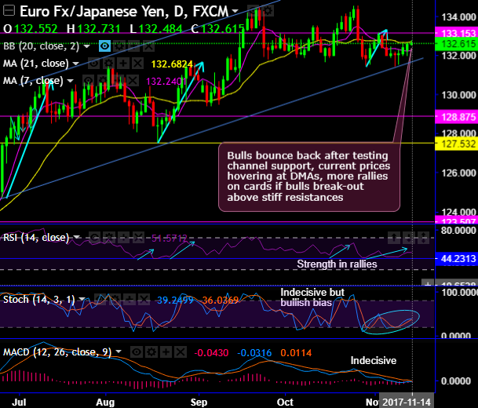Click the BB (20, close, 2) legend label

point(41,46)
